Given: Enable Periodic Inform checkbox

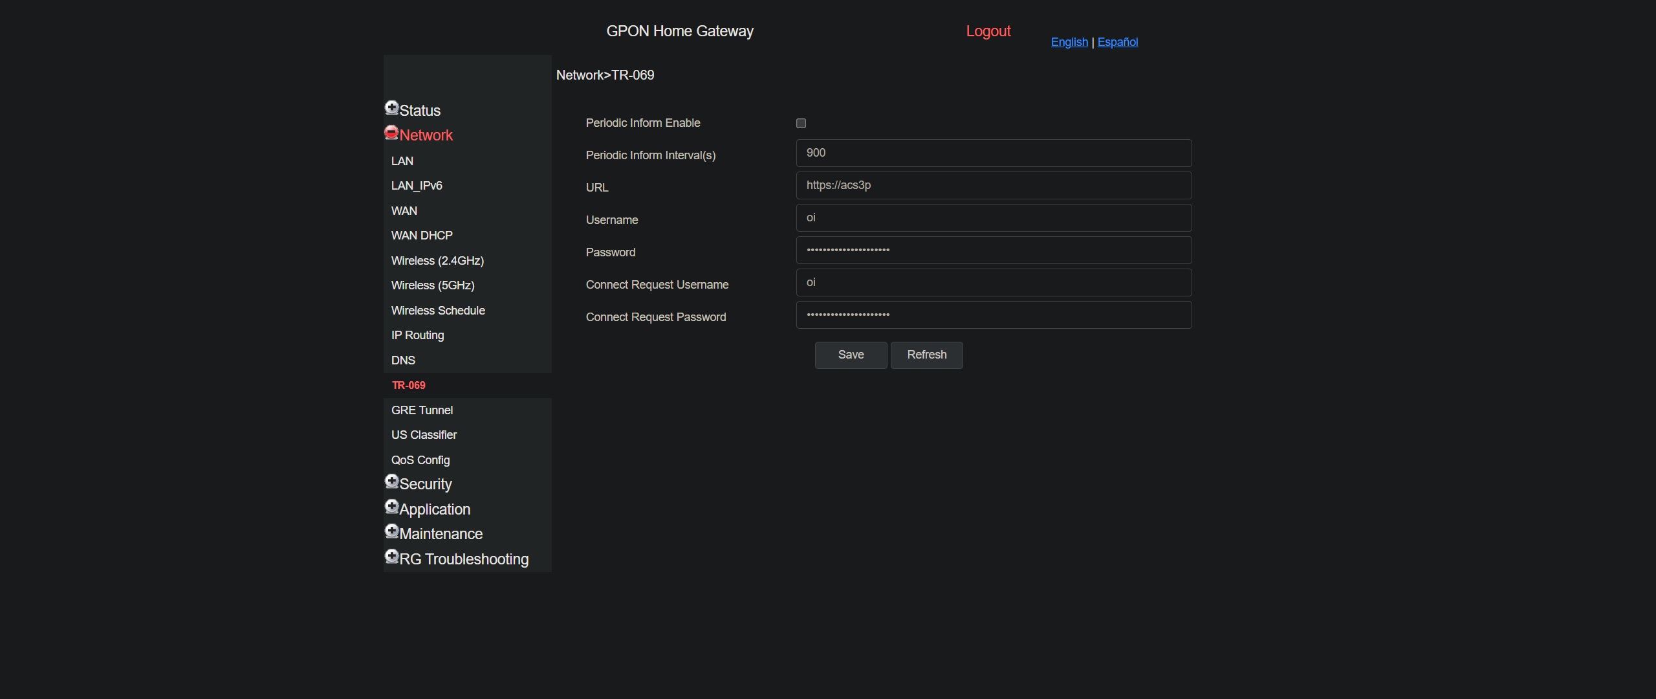Looking at the screenshot, I should [x=801, y=123].
